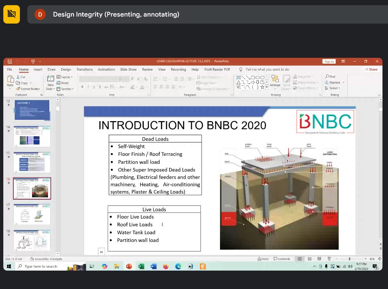Click the New Slide icon
This screenshot has width=388, height=289.
click(x=50, y=79)
